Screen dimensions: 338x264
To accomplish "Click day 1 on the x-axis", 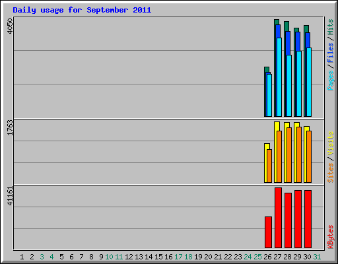I will click(x=22, y=257).
